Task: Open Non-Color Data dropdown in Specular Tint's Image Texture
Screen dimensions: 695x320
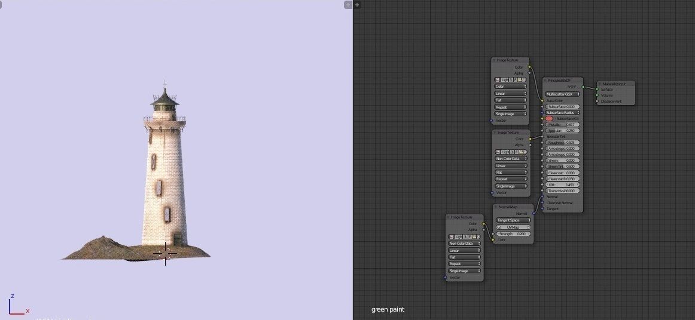Action: coord(511,158)
